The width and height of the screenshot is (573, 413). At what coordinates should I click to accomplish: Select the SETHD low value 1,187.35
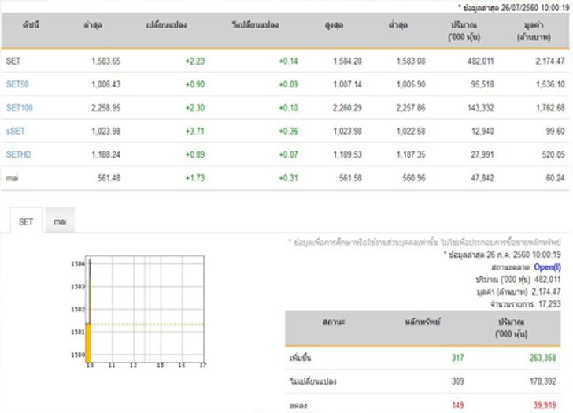click(x=411, y=154)
